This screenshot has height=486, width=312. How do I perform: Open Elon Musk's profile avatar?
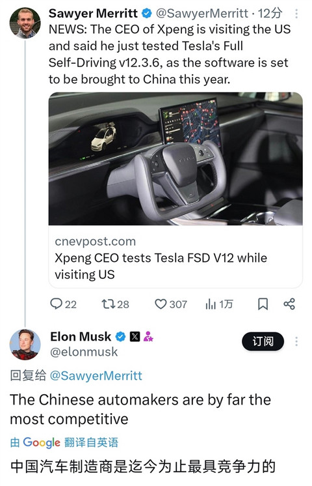(x=25, y=345)
